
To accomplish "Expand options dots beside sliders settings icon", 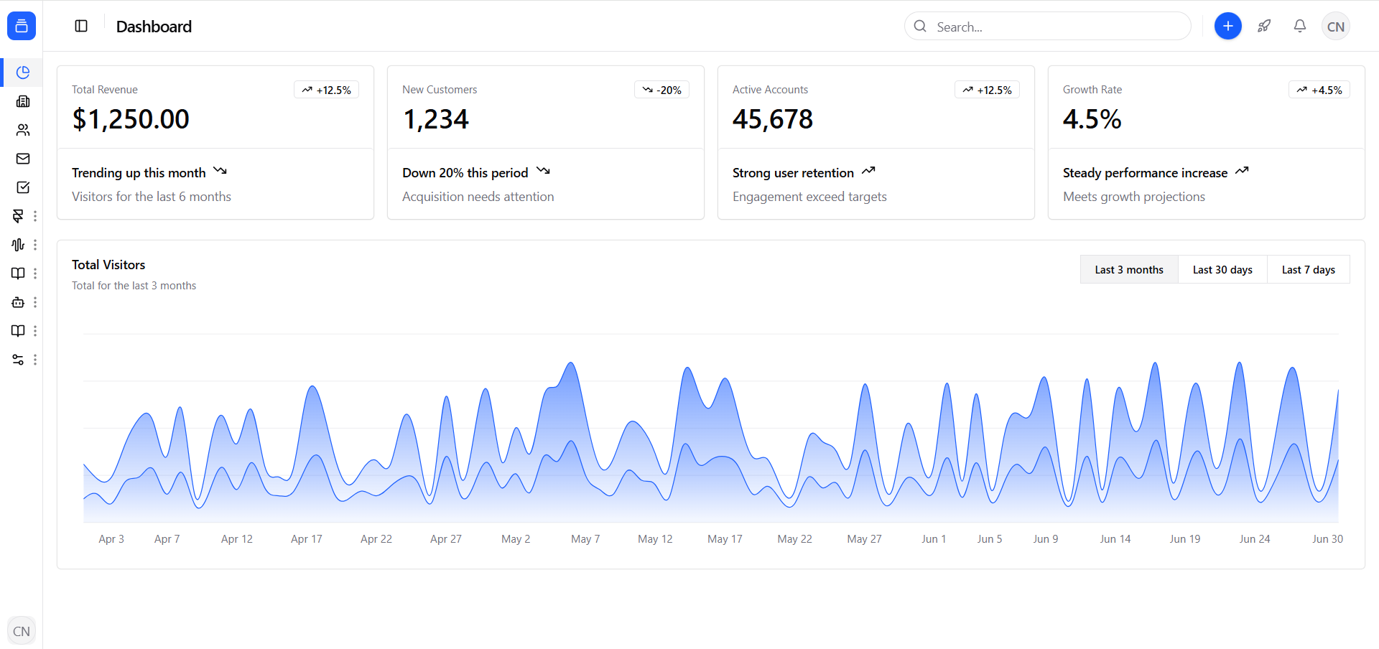I will click(35, 360).
